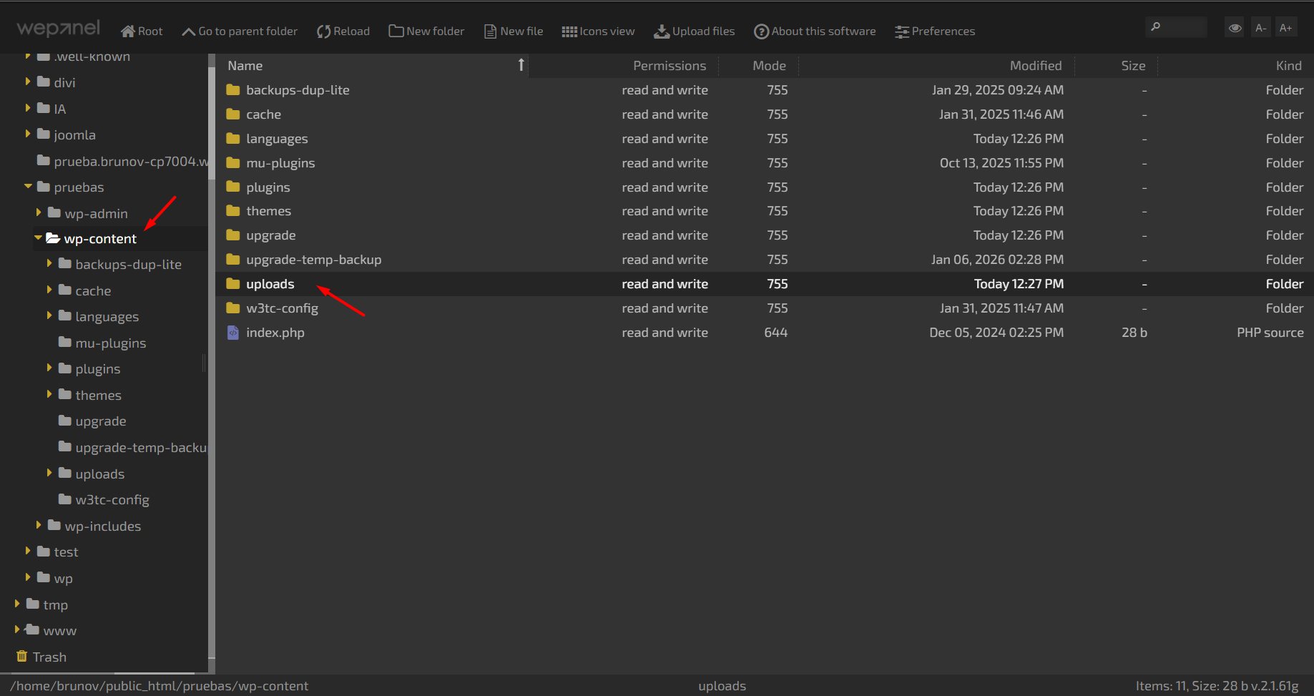Sort files by Name column header

pos(245,66)
